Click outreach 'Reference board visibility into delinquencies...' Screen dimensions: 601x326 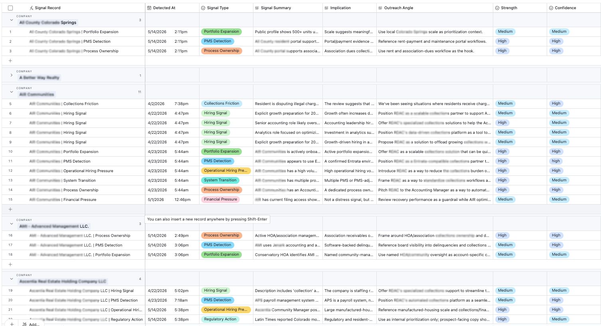[x=434, y=245]
